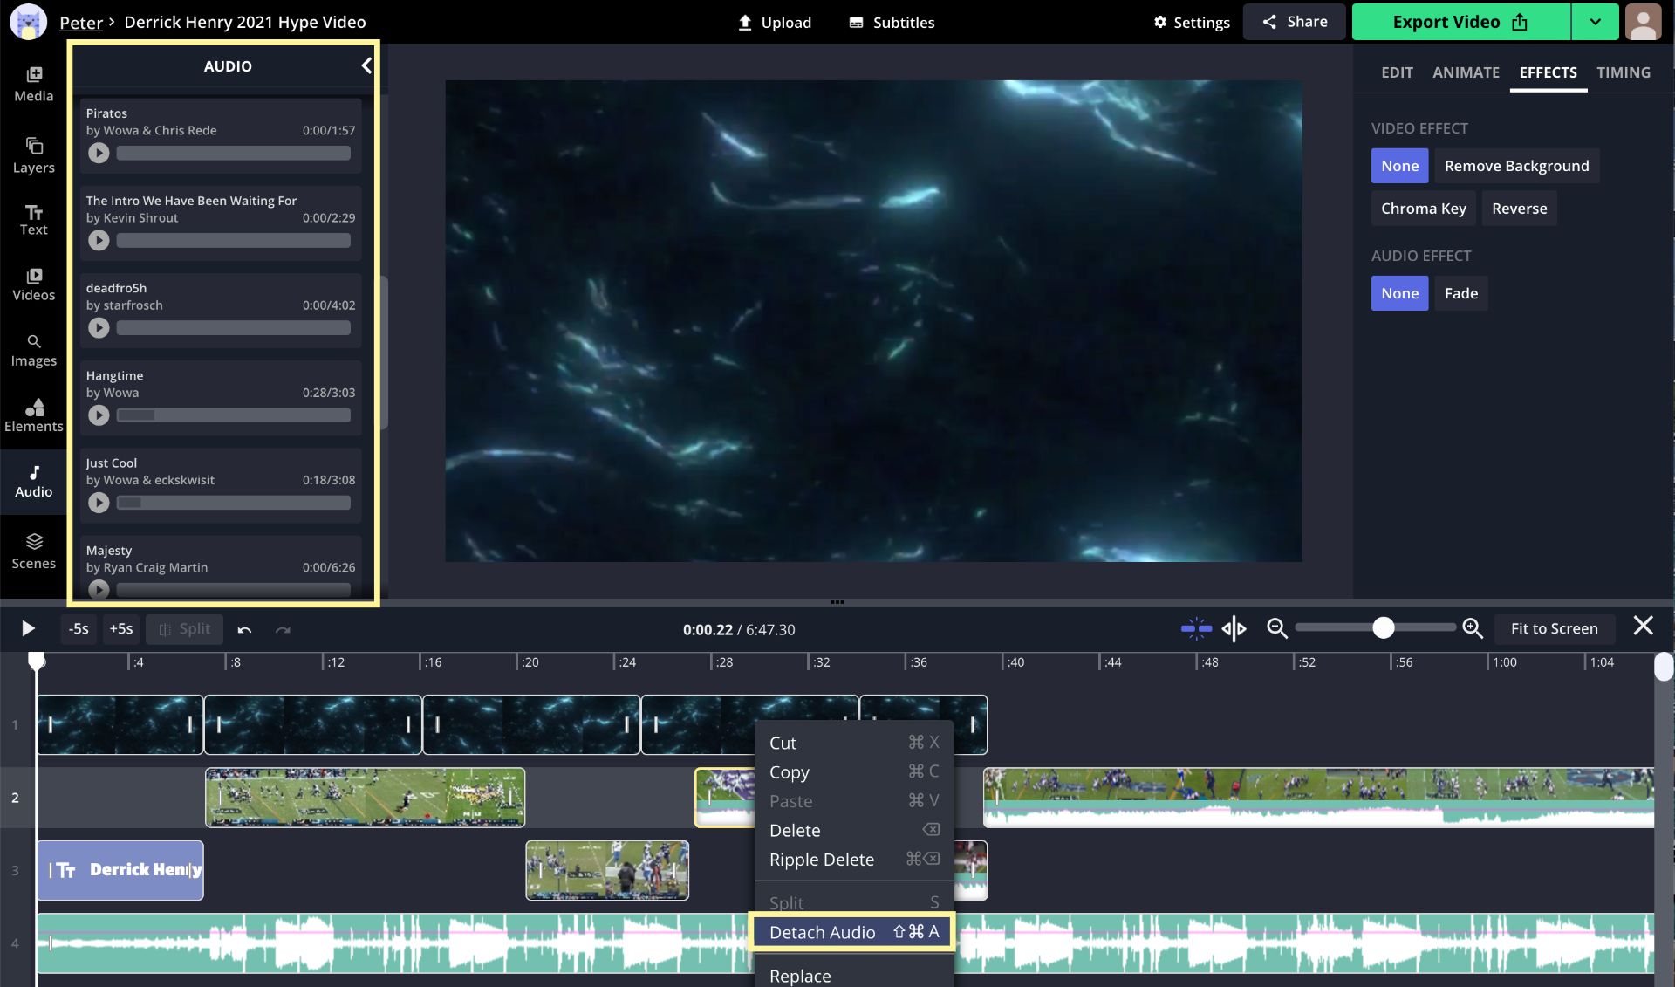Open the Elements sidebar panel

coord(33,415)
